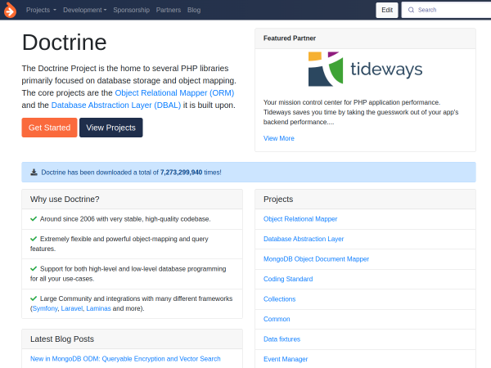Follow the Symfony framework link
The width and height of the screenshot is (491, 368).
pos(45,308)
